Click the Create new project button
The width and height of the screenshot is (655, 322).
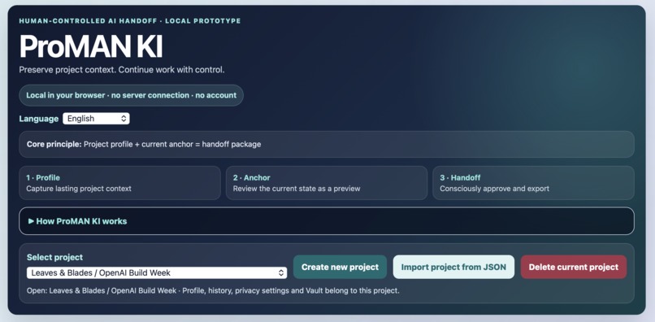(x=340, y=267)
